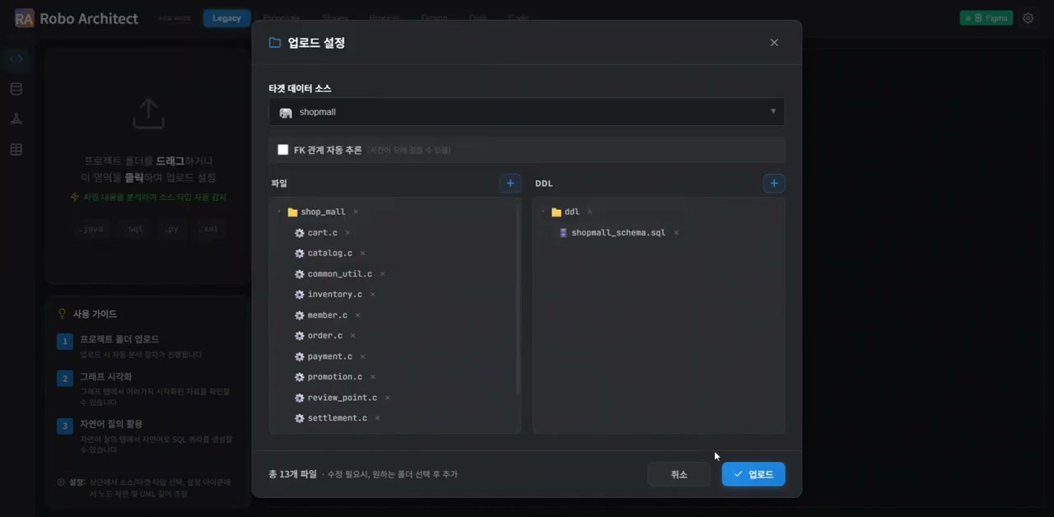Remove inventory.c using its x icon
The height and width of the screenshot is (517, 1054).
tap(372, 295)
